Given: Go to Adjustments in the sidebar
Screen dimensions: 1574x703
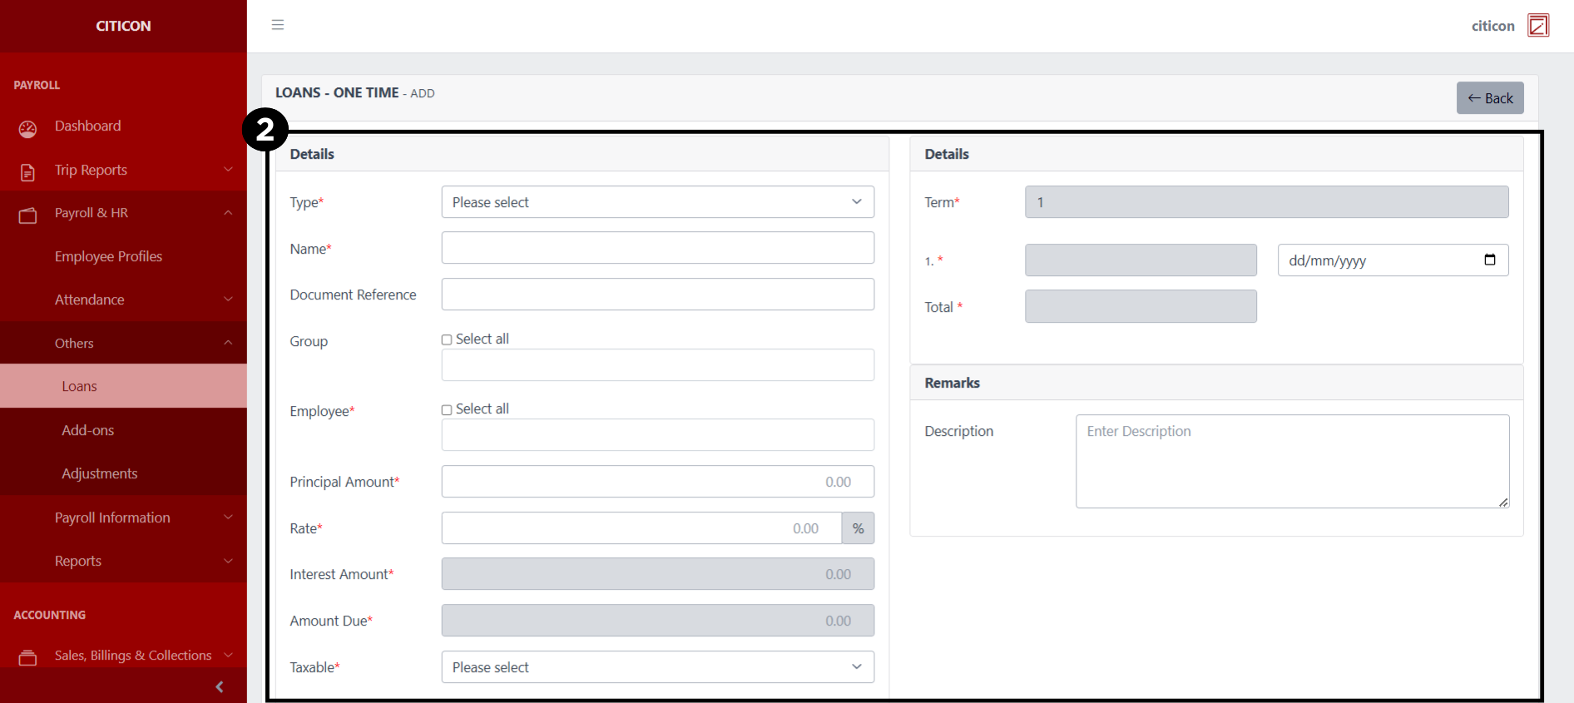Looking at the screenshot, I should [99, 473].
